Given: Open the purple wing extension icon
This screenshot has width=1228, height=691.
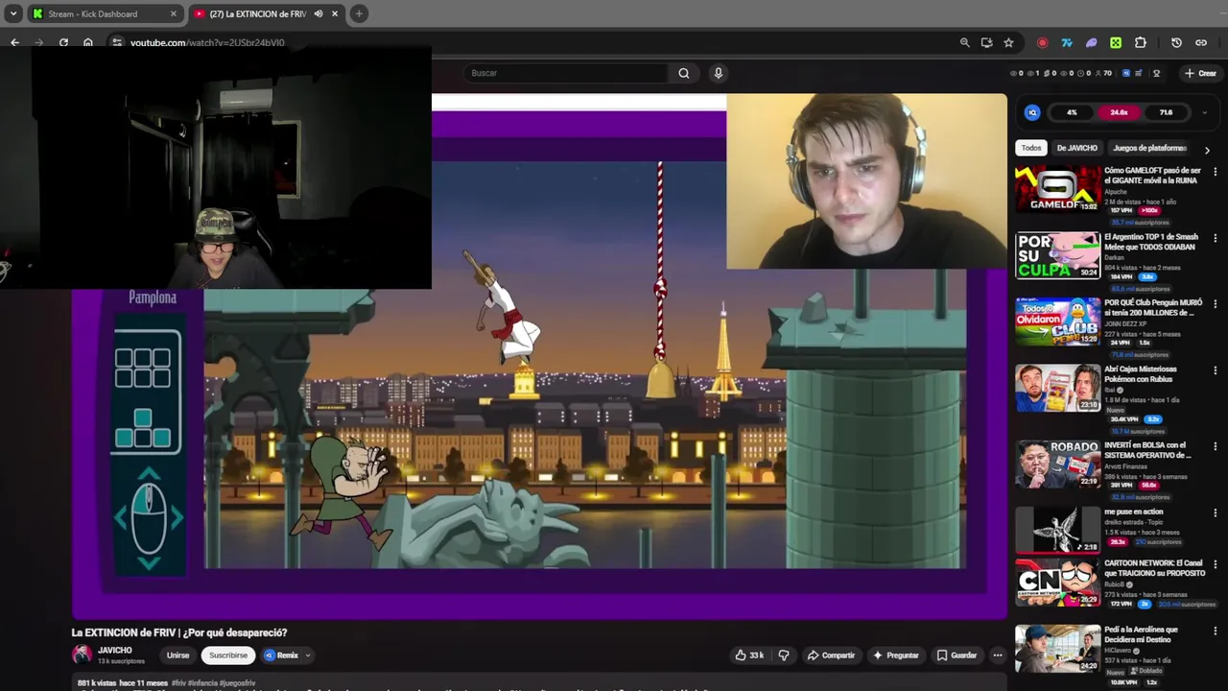Looking at the screenshot, I should coord(1091,42).
